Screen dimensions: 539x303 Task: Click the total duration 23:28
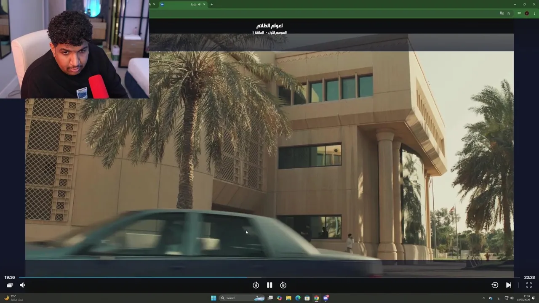click(529, 277)
